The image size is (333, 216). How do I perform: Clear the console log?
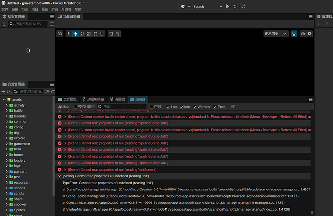(x=64, y=107)
